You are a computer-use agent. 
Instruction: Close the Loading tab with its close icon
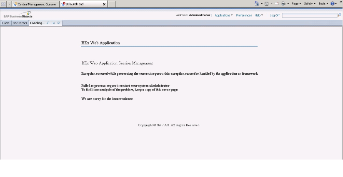coord(59,23)
